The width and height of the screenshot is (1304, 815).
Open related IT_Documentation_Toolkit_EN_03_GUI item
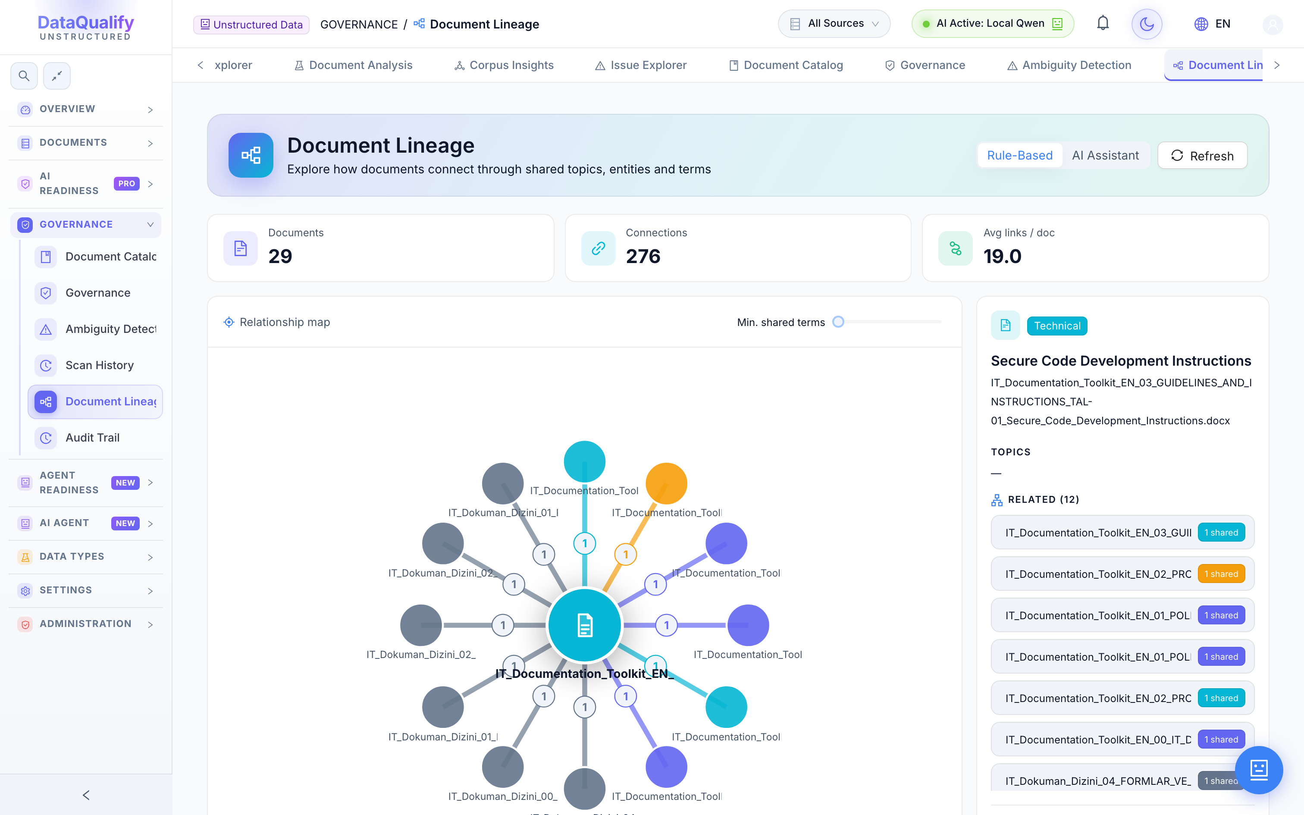click(x=1122, y=533)
